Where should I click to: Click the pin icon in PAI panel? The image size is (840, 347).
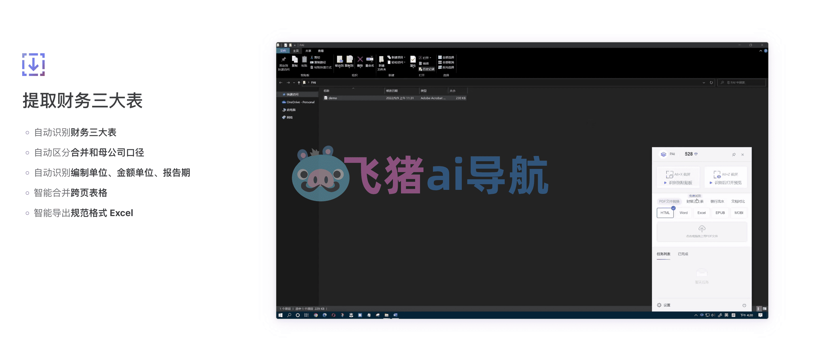click(x=734, y=155)
